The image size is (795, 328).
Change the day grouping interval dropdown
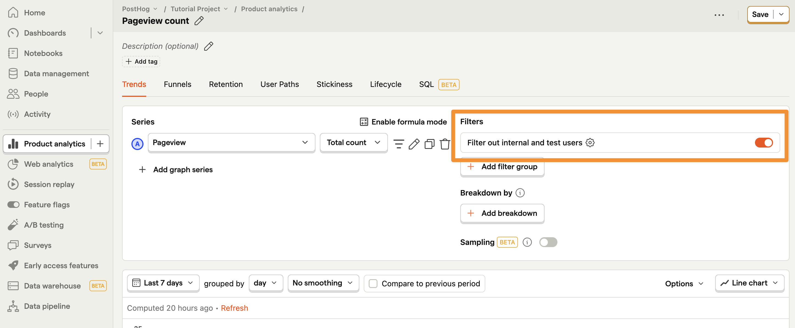click(266, 283)
